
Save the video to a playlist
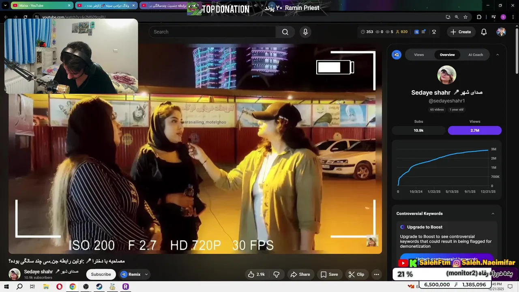point(329,275)
